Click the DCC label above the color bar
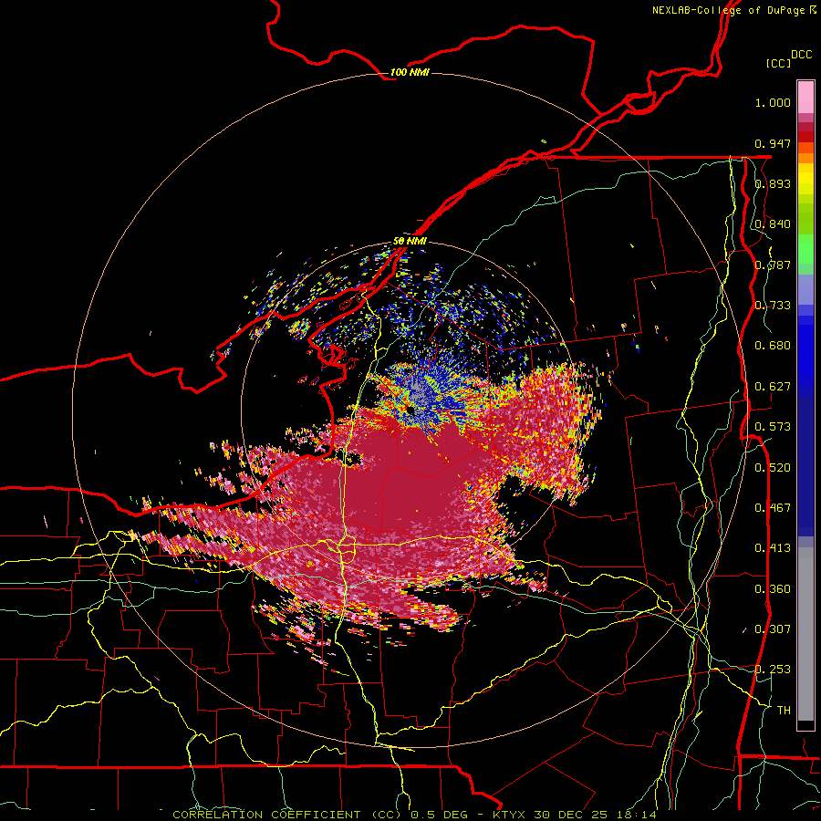The width and height of the screenshot is (821, 821). coord(801,55)
